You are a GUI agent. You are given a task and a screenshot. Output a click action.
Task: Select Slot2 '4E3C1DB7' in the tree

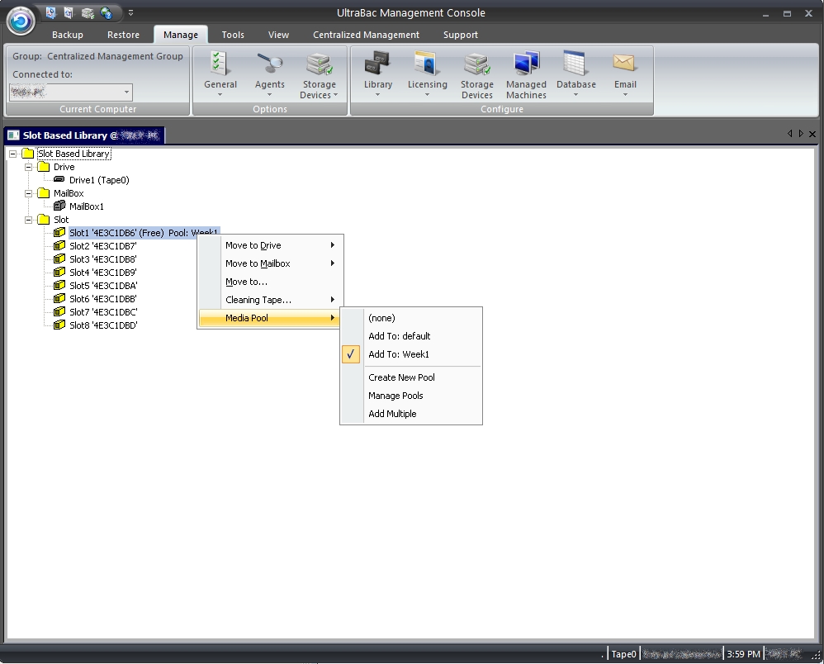[103, 246]
